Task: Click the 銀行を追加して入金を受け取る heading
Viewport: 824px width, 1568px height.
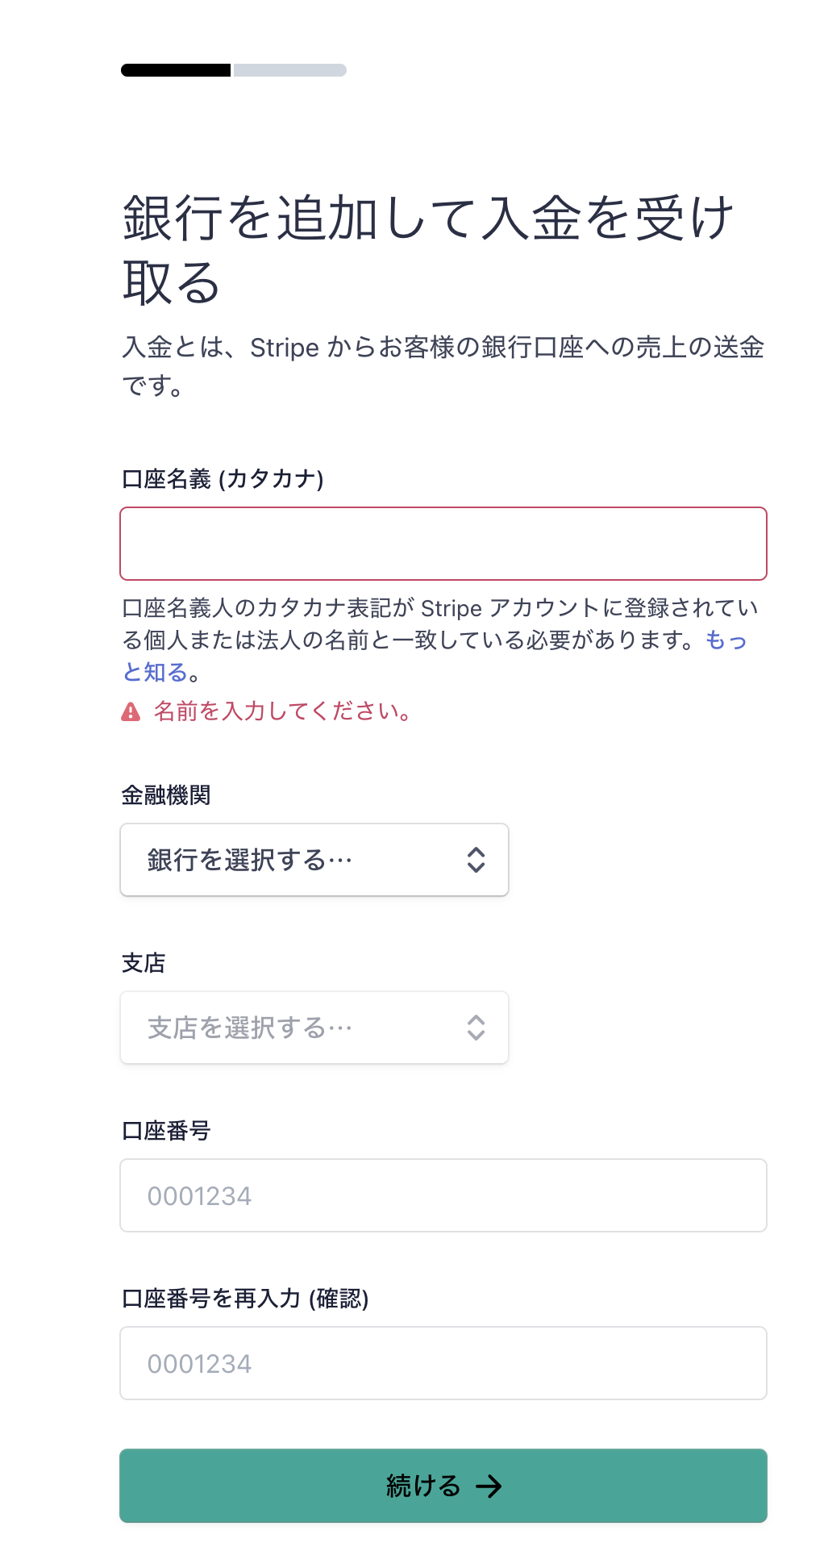Action: point(427,250)
